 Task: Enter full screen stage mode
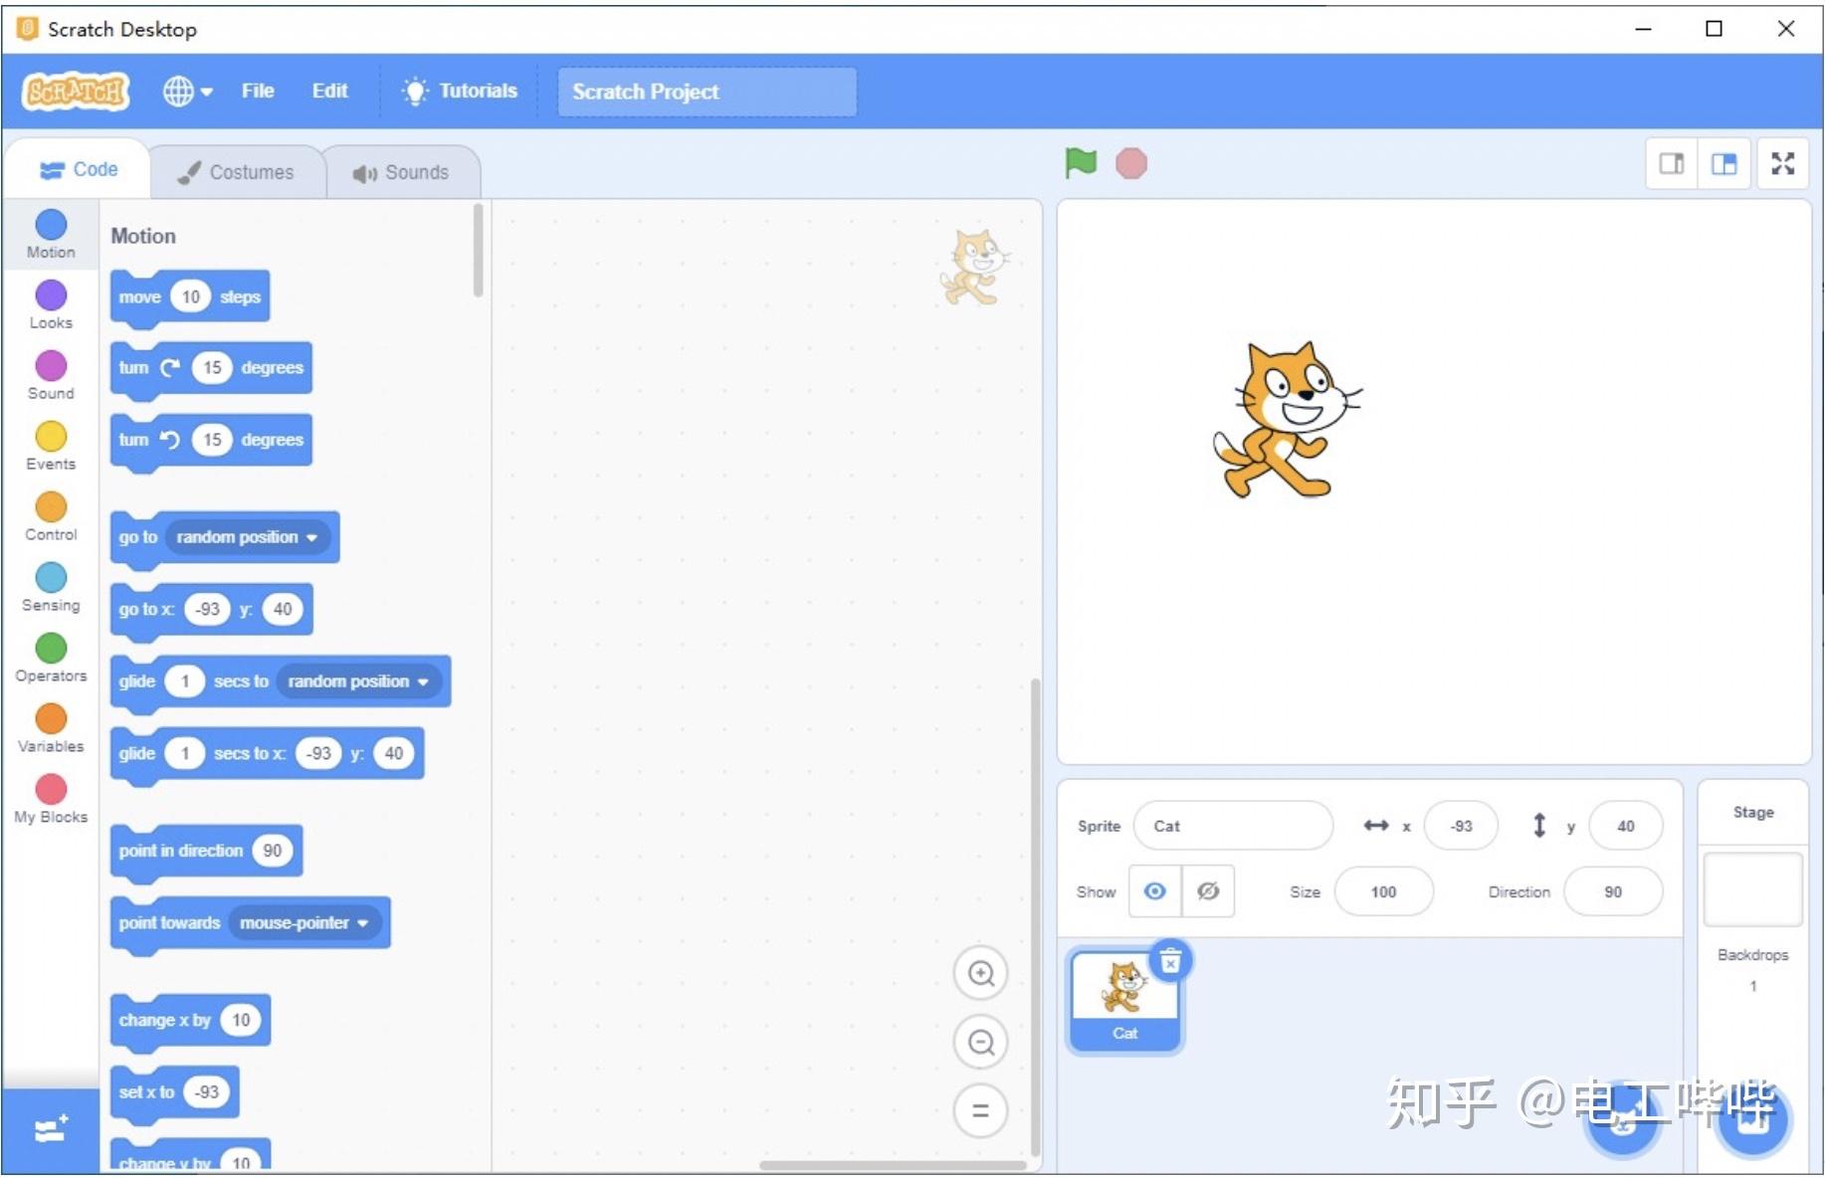coord(1782,163)
